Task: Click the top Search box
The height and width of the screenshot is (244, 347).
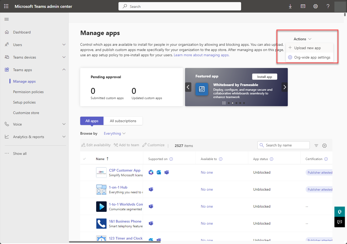Action: click(180, 6)
